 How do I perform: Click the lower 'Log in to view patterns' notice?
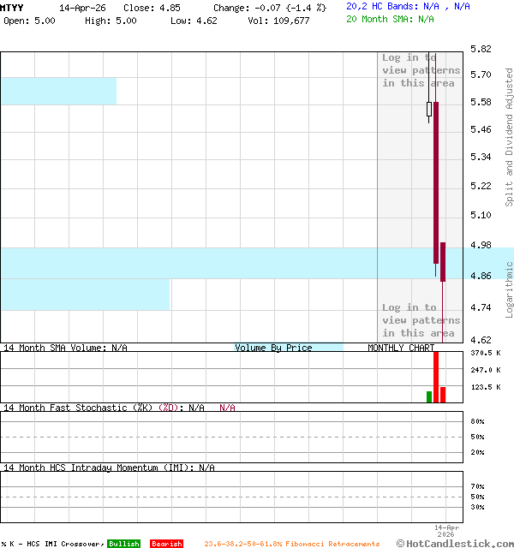pyautogui.click(x=421, y=320)
